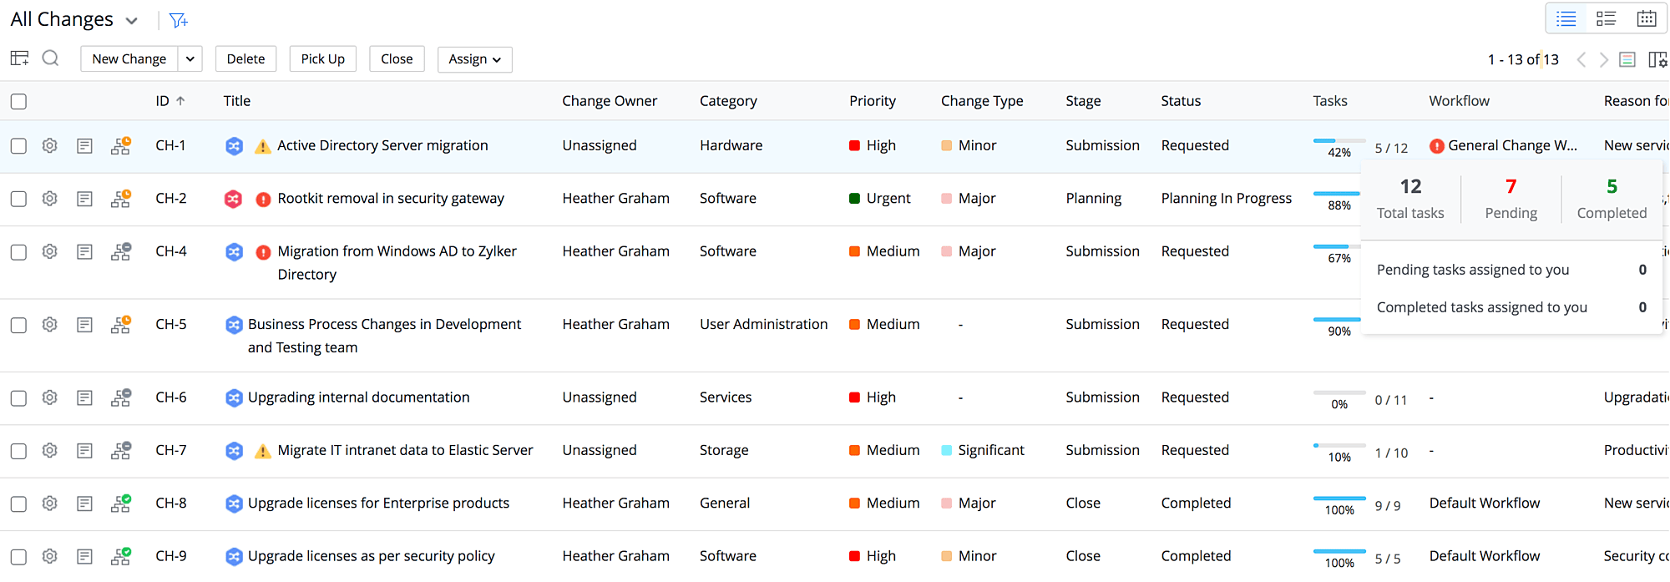Viewport: 1670px width, 582px height.
Task: Open the Rootkit removal in security gateway change
Action: coord(390,199)
